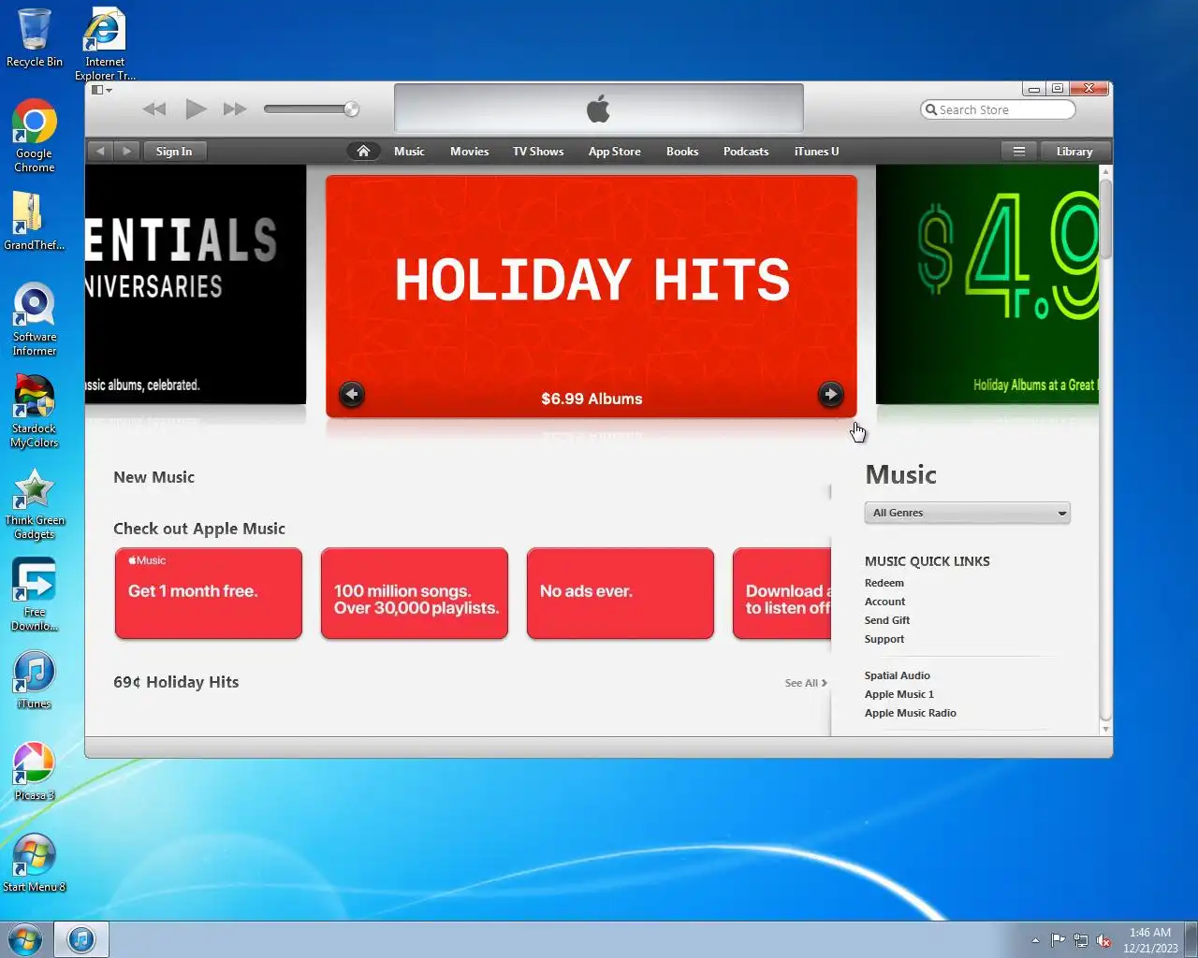1198x958 pixels.
Task: Click the Sign In button
Action: coord(174,151)
